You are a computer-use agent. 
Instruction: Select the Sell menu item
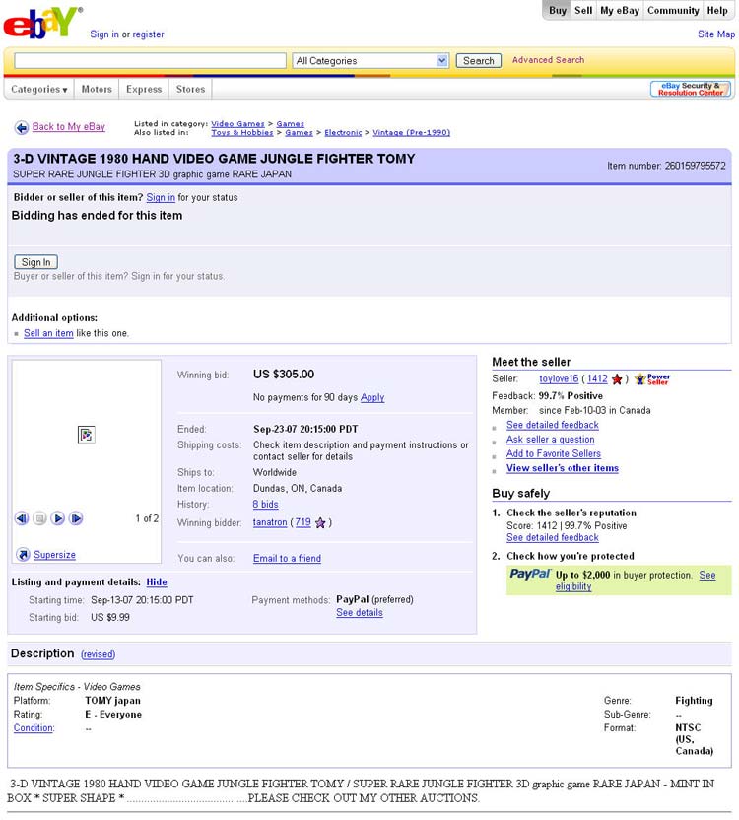(583, 11)
